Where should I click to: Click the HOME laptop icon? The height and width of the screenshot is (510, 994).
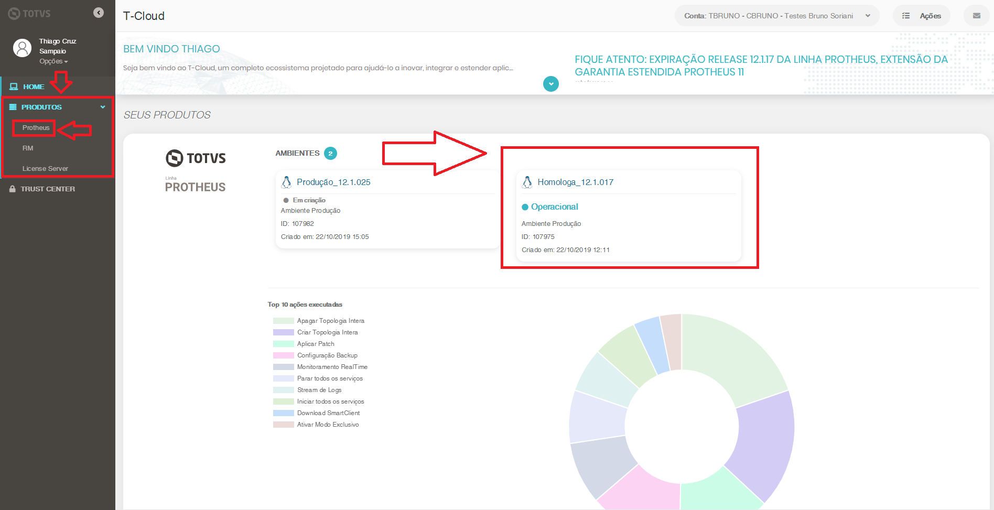point(14,86)
